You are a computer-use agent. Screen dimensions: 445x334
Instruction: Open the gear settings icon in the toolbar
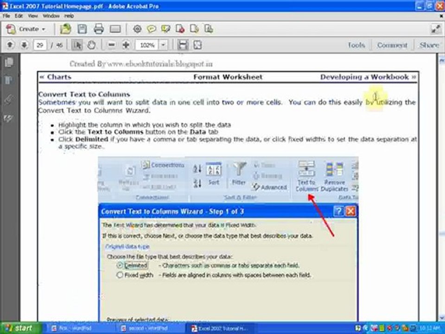point(137,29)
